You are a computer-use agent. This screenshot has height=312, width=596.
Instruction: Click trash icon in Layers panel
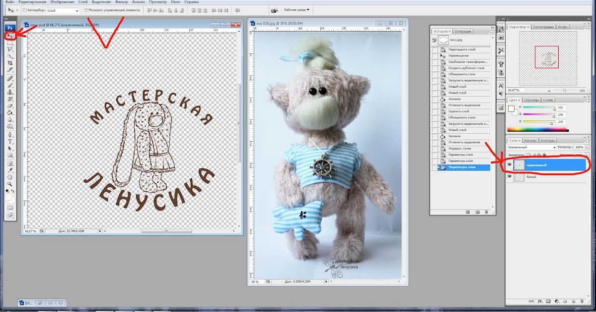(x=581, y=301)
